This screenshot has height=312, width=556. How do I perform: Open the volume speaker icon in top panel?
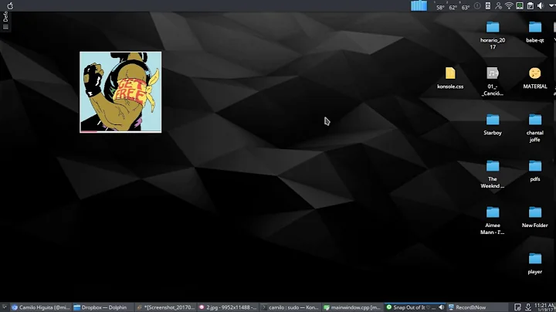coord(541,5)
